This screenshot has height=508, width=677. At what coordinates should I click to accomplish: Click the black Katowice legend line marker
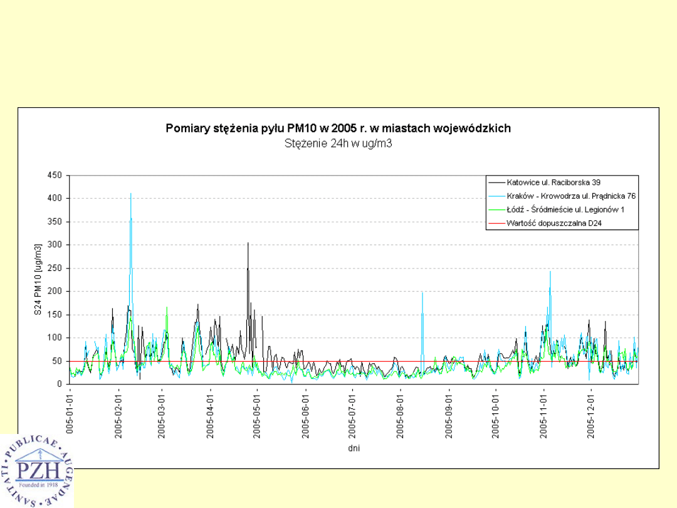[x=496, y=182]
